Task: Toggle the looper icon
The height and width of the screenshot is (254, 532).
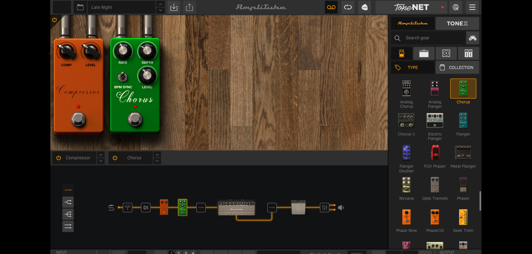Action: click(348, 7)
